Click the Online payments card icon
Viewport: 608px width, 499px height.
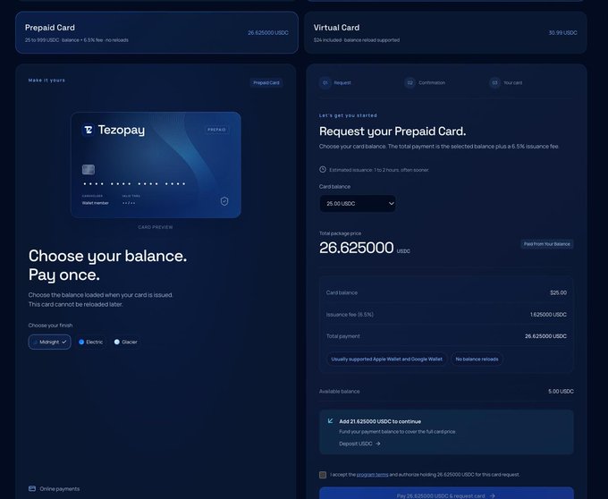32,488
